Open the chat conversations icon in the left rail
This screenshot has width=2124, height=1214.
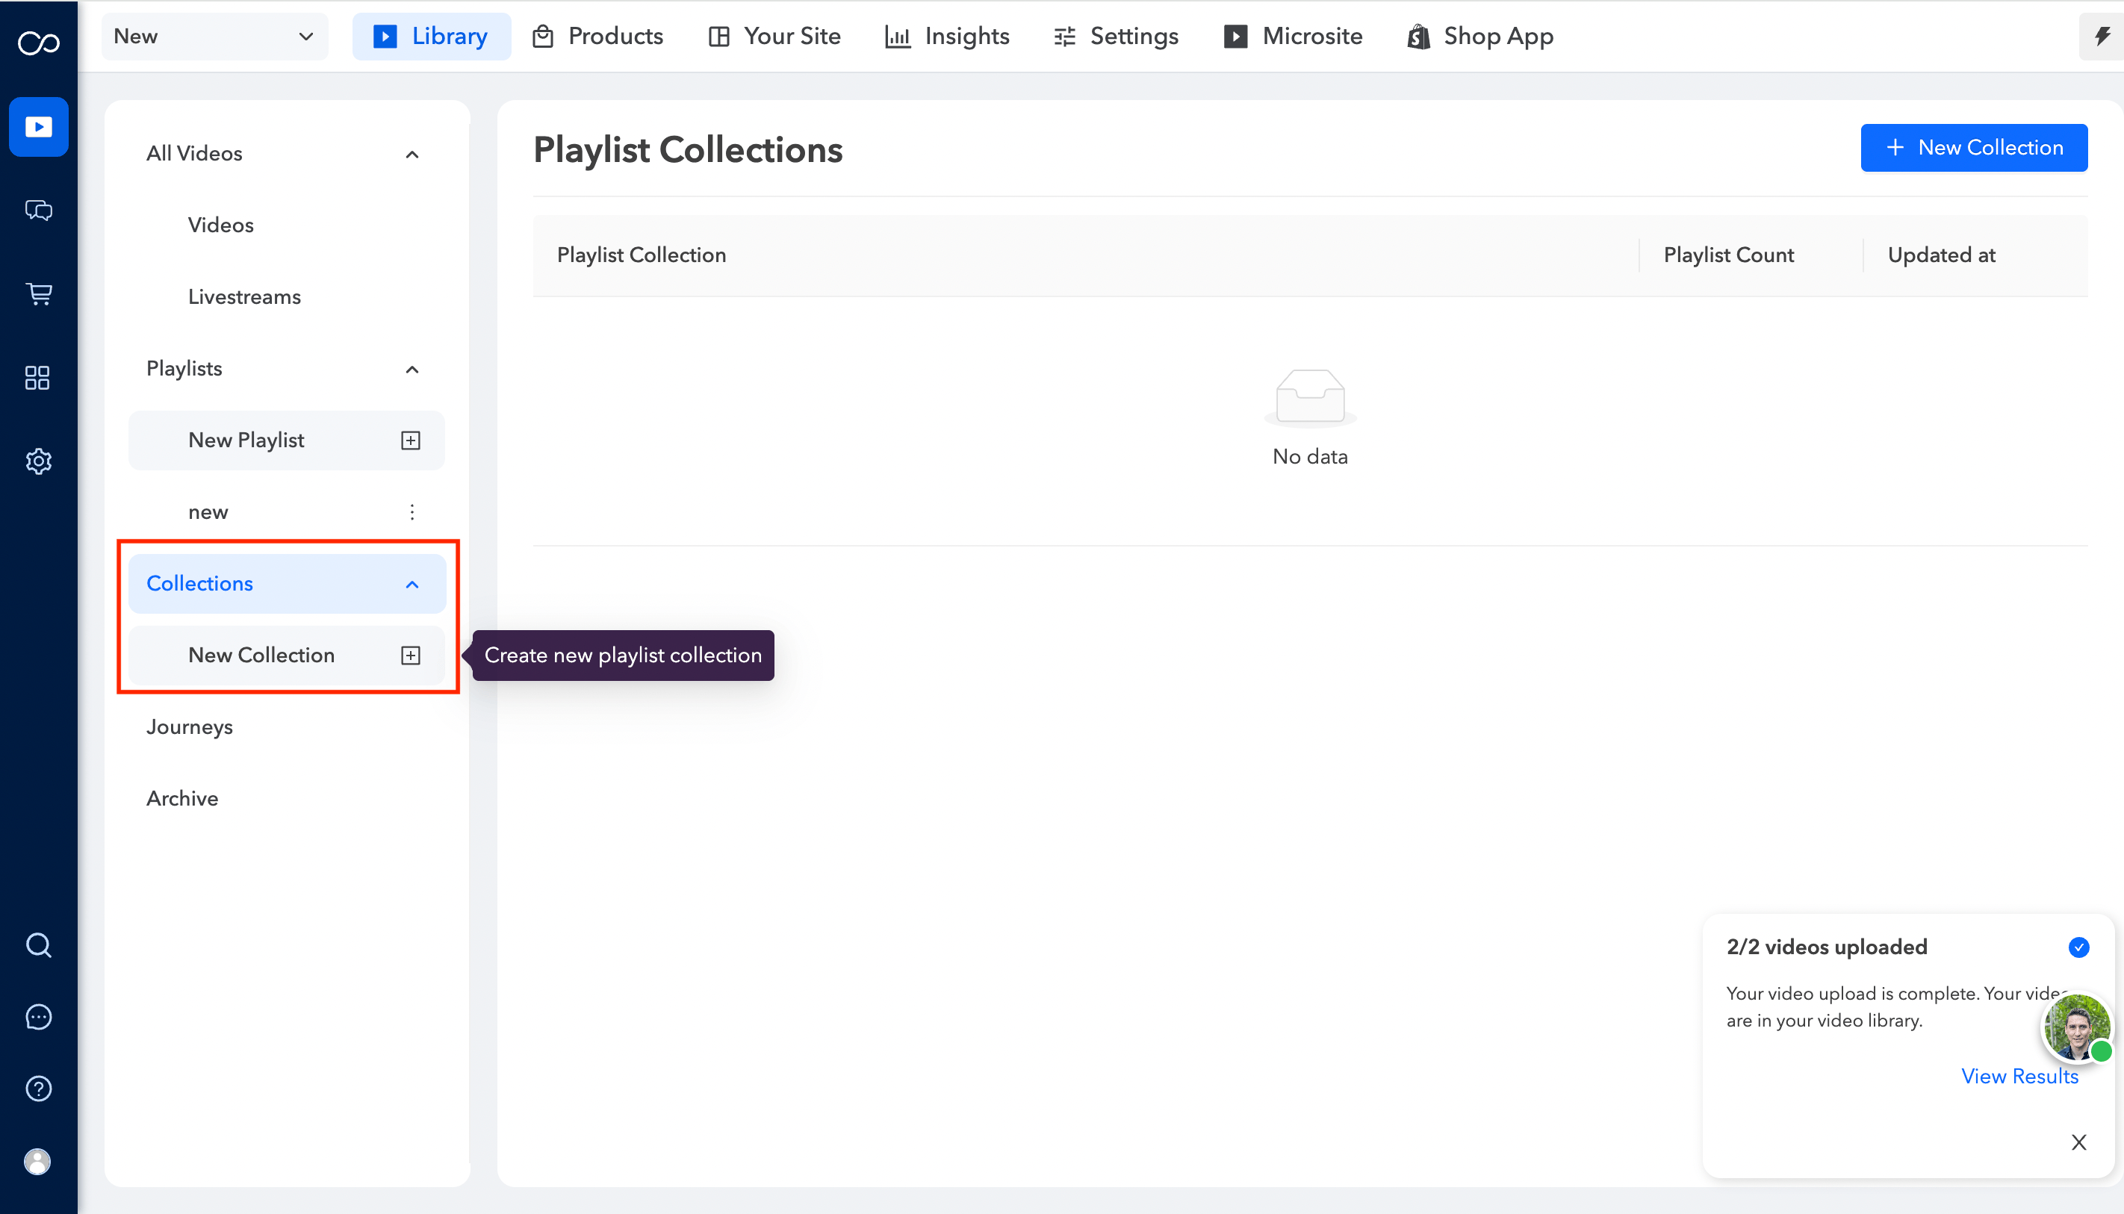click(38, 210)
